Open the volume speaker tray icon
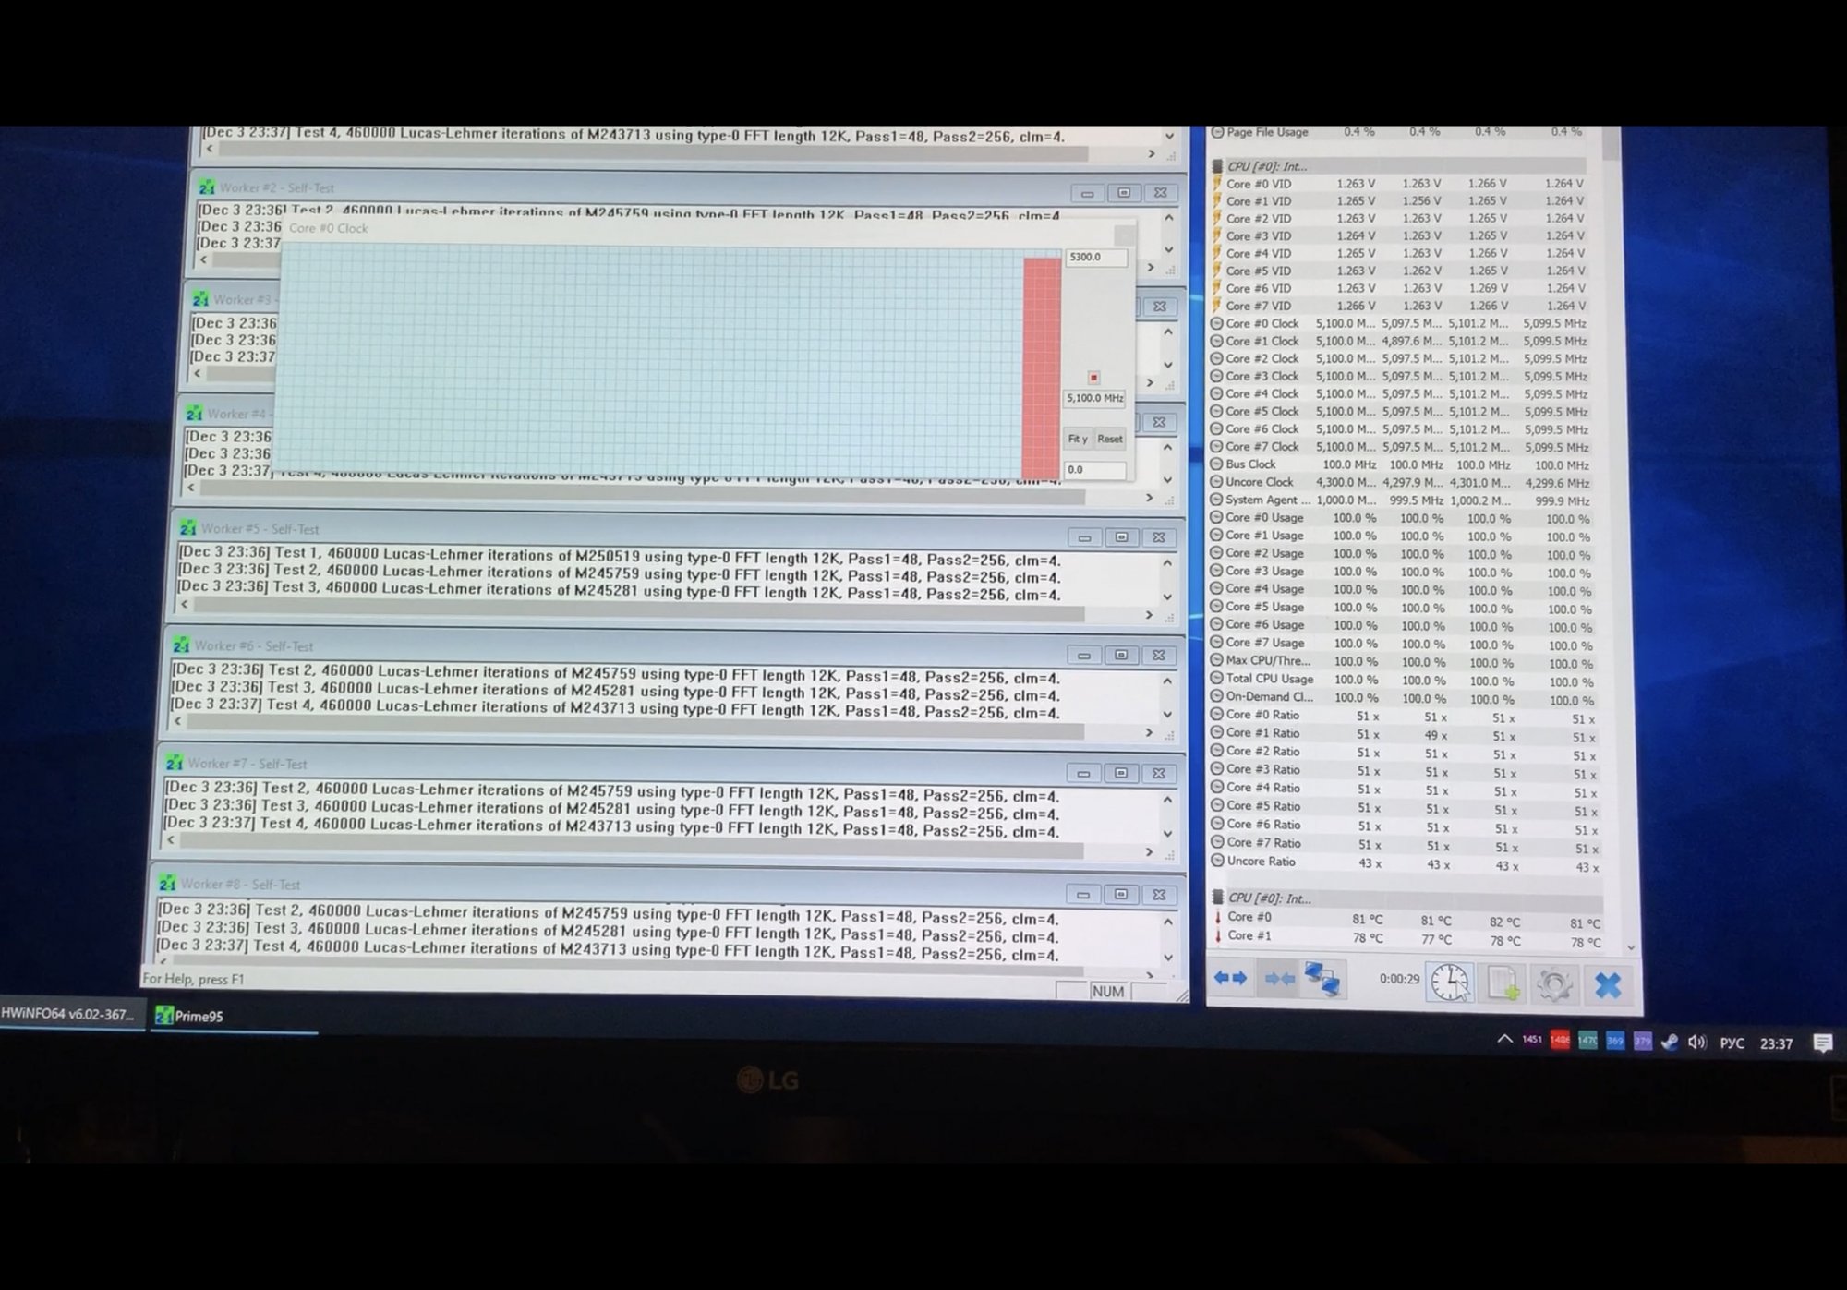The height and width of the screenshot is (1290, 1847). click(1696, 1042)
